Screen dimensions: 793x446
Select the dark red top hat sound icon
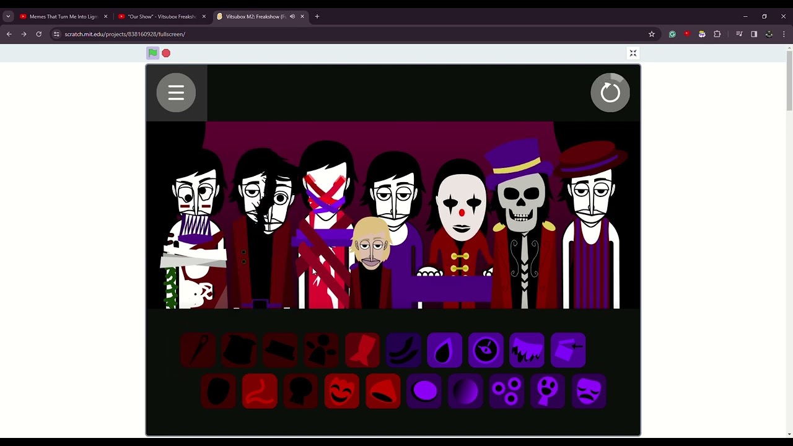[239, 351]
